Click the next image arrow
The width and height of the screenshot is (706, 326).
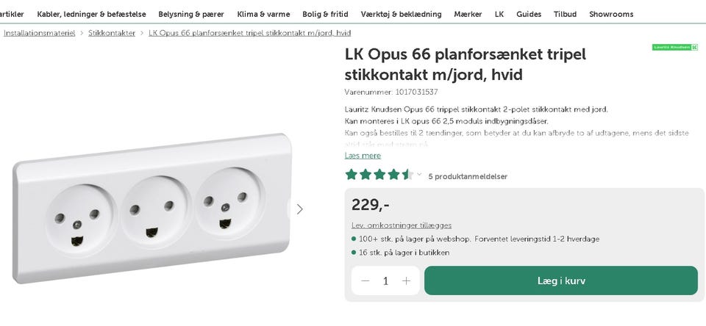299,209
